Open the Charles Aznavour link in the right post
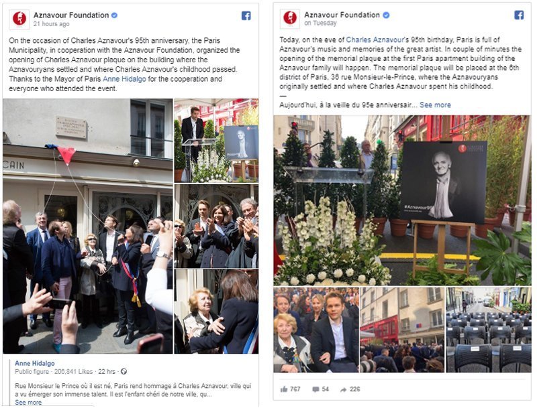The width and height of the screenshot is (537, 408). pyautogui.click(x=375, y=40)
